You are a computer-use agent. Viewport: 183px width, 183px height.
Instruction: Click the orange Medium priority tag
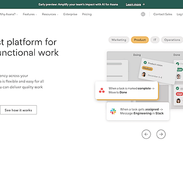147,69
